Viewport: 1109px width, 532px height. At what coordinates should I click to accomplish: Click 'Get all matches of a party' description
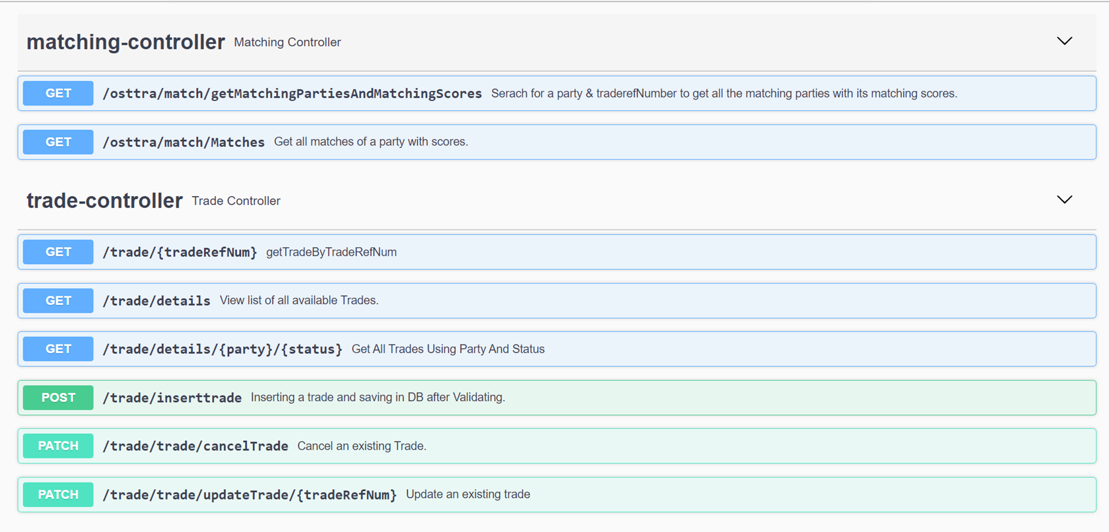[371, 142]
